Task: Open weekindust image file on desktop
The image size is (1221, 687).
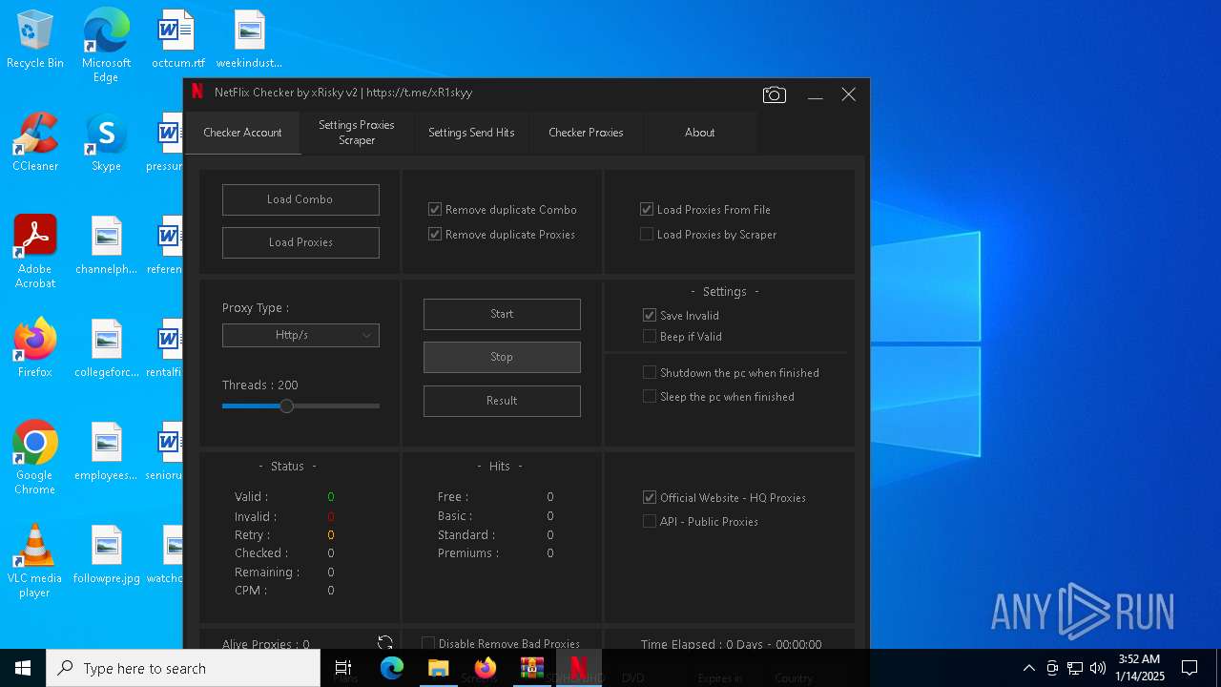Action: [x=249, y=40]
